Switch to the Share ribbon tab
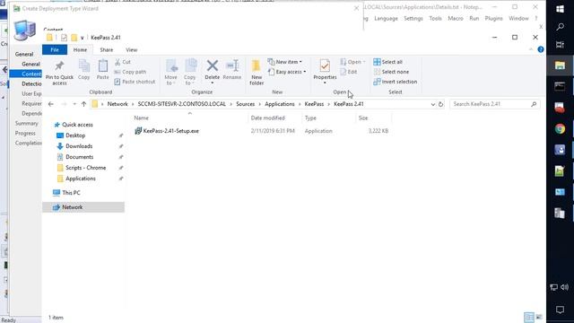This screenshot has width=574, height=323. 107,50
